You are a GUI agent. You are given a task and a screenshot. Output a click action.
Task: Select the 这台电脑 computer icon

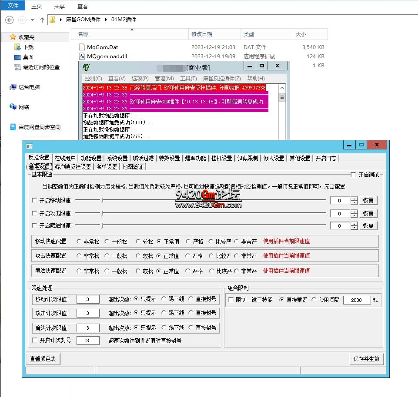(13, 87)
